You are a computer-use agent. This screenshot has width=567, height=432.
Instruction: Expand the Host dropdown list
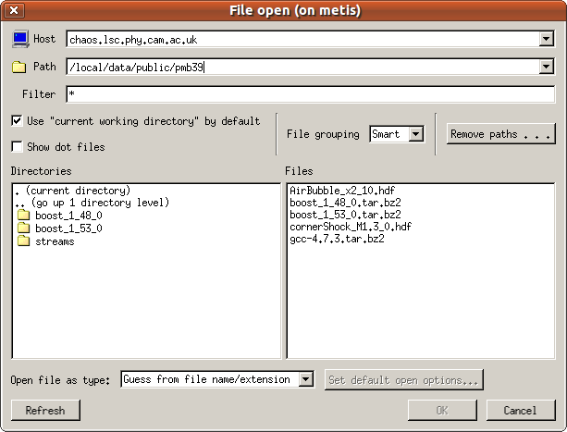coord(547,39)
